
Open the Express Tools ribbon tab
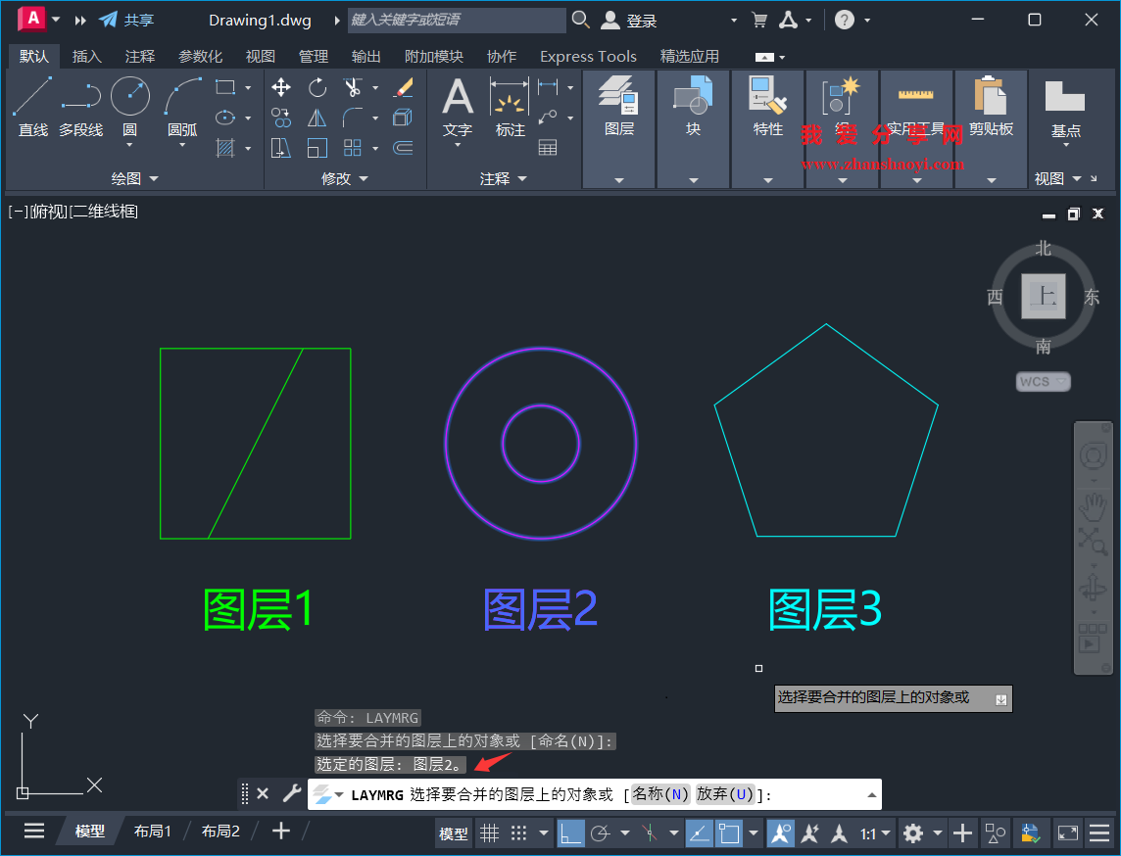point(588,56)
